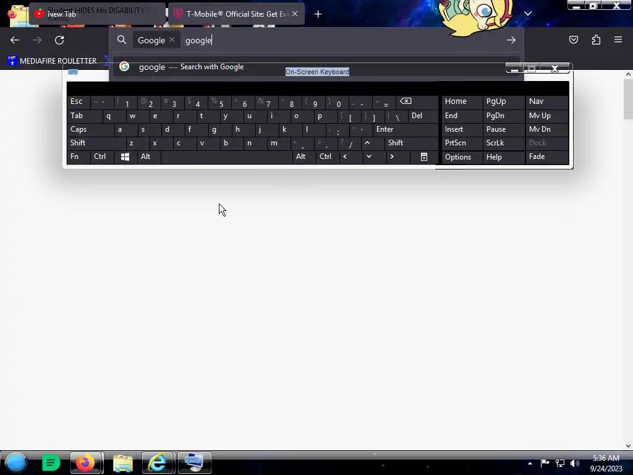Viewport: 633px width, 475px height.
Task: Go back using the browser back arrow
Action: 15,40
